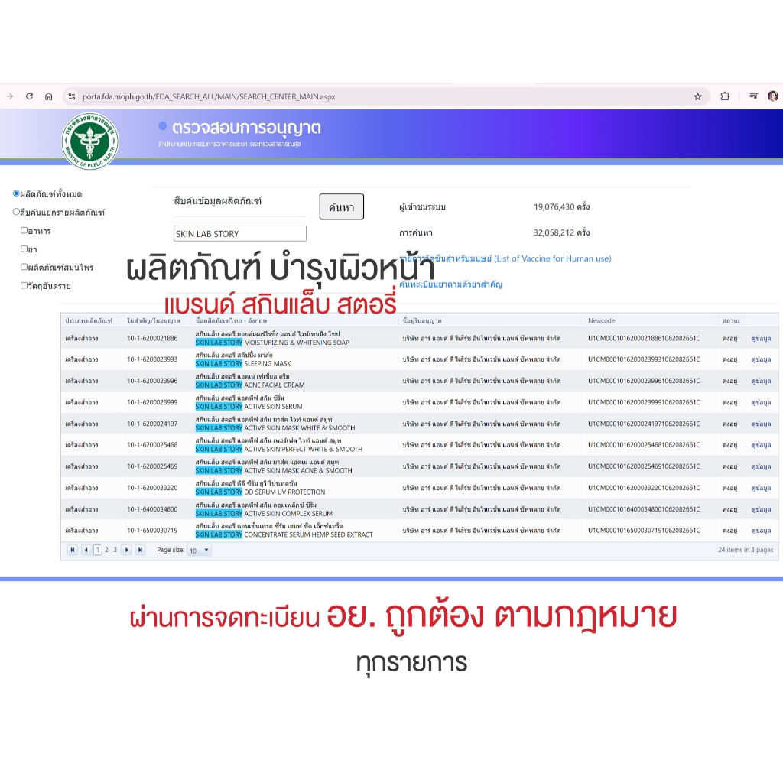
Task: Click the ค้นหา search button
Action: 342,206
